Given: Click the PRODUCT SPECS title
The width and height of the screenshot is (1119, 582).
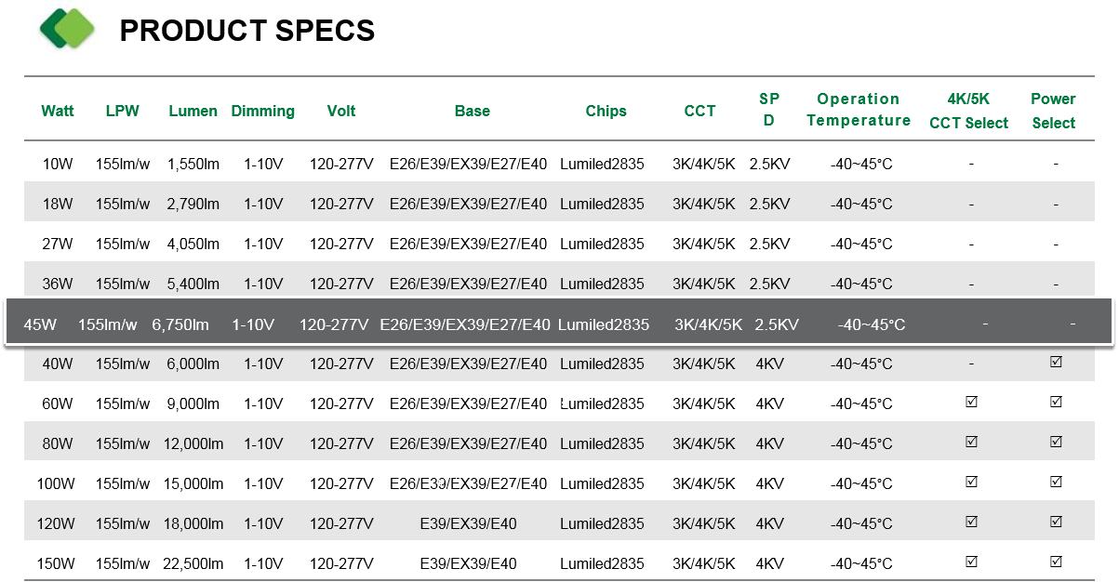Looking at the screenshot, I should (247, 31).
